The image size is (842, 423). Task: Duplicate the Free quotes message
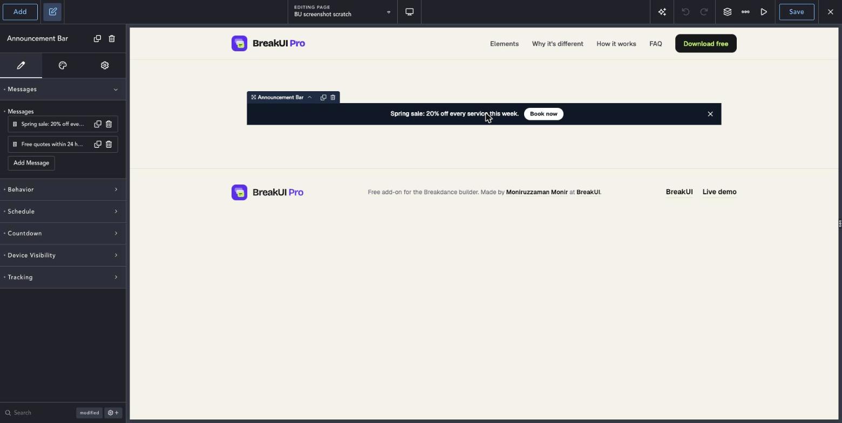98,144
